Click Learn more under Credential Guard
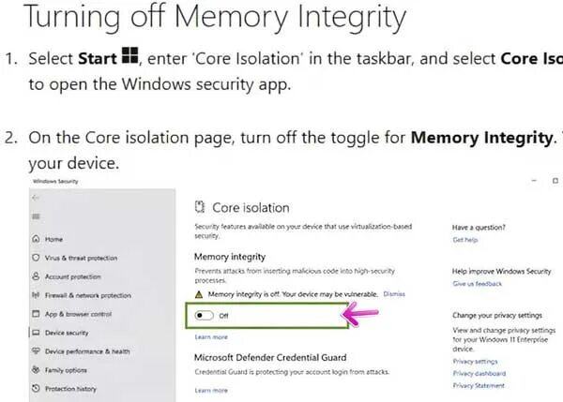Screen dimensions: 563x402 coord(211,390)
